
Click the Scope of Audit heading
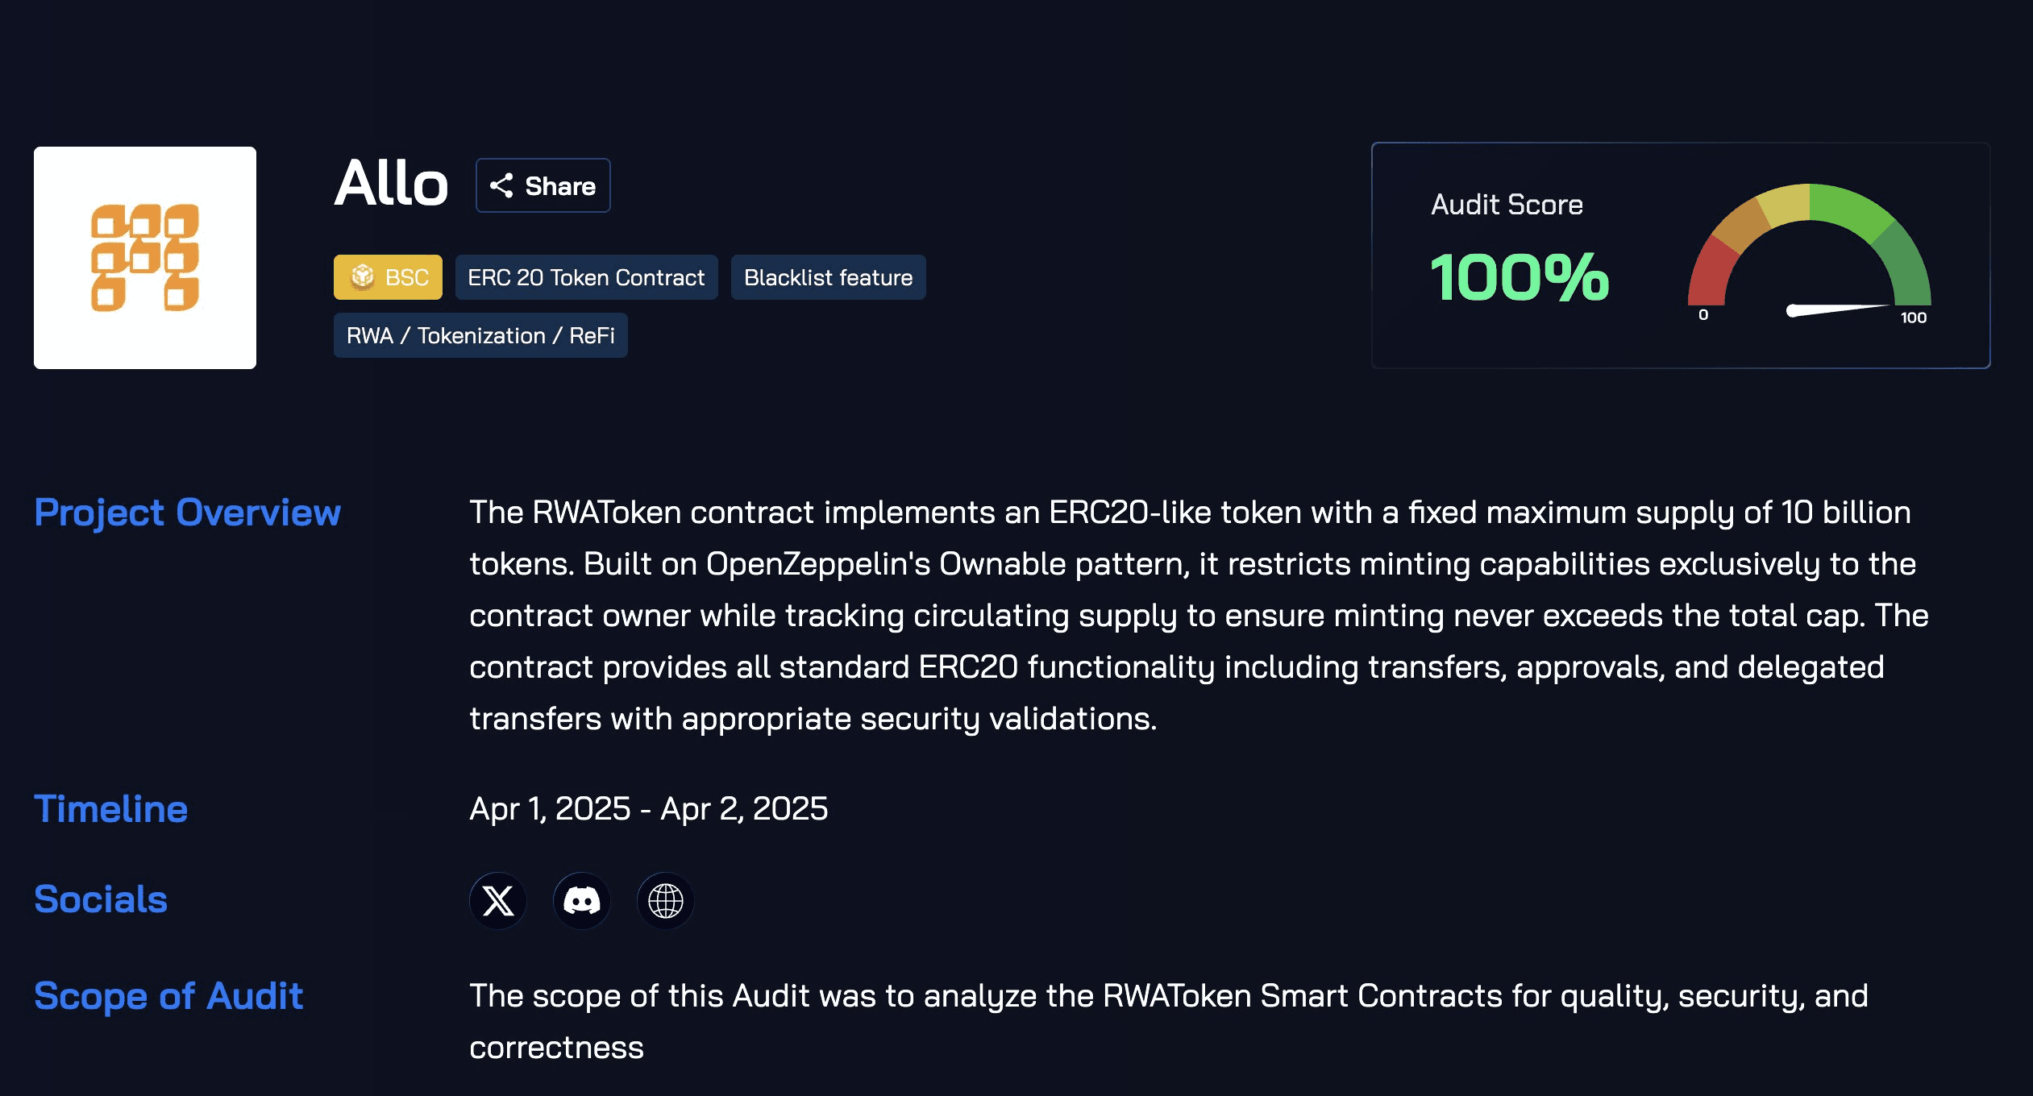point(168,996)
